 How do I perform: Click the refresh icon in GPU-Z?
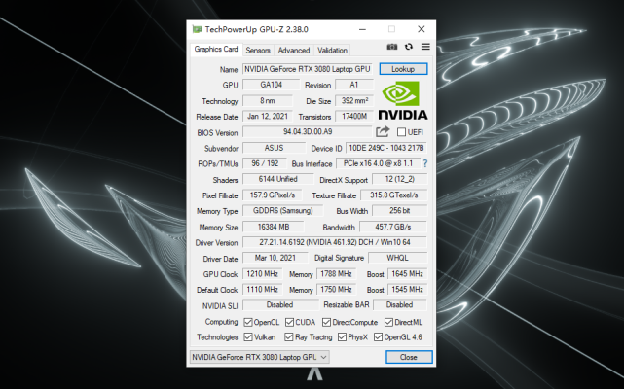[409, 47]
